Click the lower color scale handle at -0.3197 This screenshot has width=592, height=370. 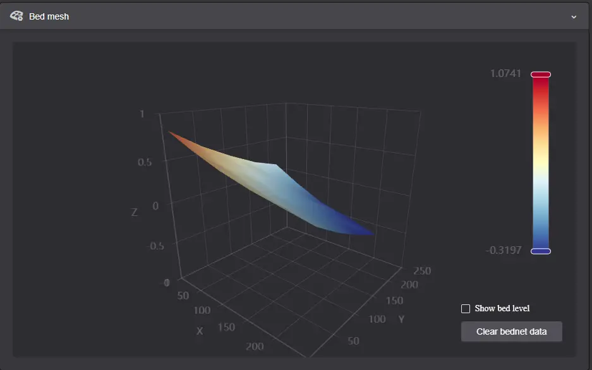click(x=541, y=251)
